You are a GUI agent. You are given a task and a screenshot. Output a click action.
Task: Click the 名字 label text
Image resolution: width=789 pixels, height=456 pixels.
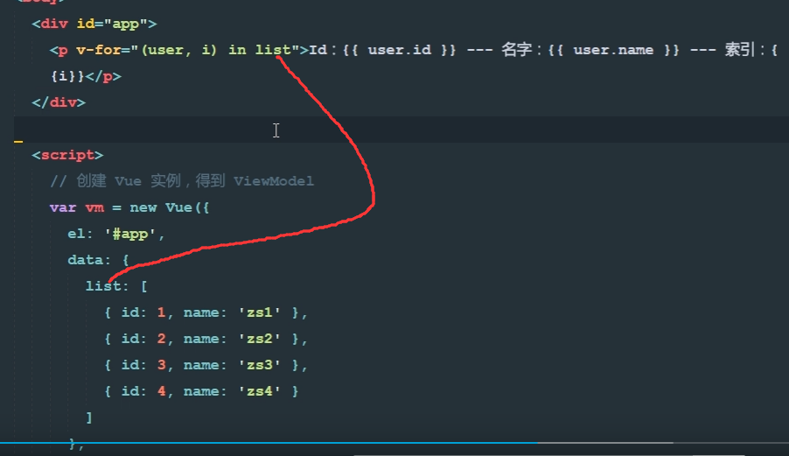click(516, 49)
